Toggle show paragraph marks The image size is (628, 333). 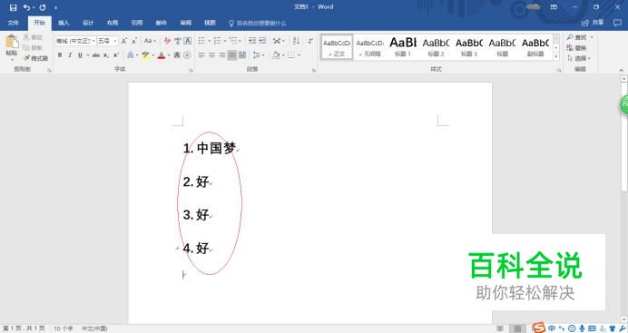click(310, 41)
